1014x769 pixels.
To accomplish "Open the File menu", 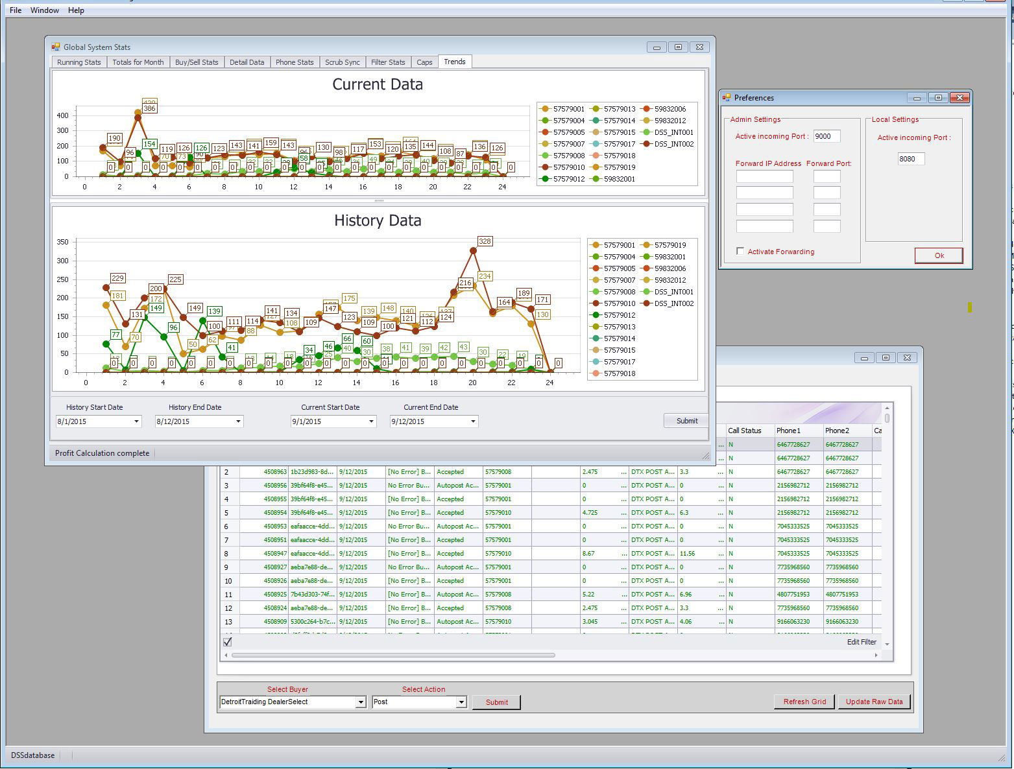I will tap(16, 10).
